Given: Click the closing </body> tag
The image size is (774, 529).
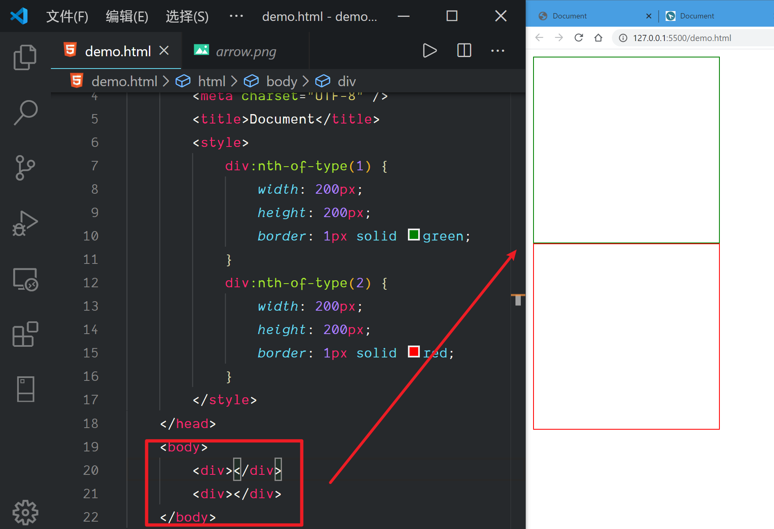Looking at the screenshot, I should pos(188,517).
